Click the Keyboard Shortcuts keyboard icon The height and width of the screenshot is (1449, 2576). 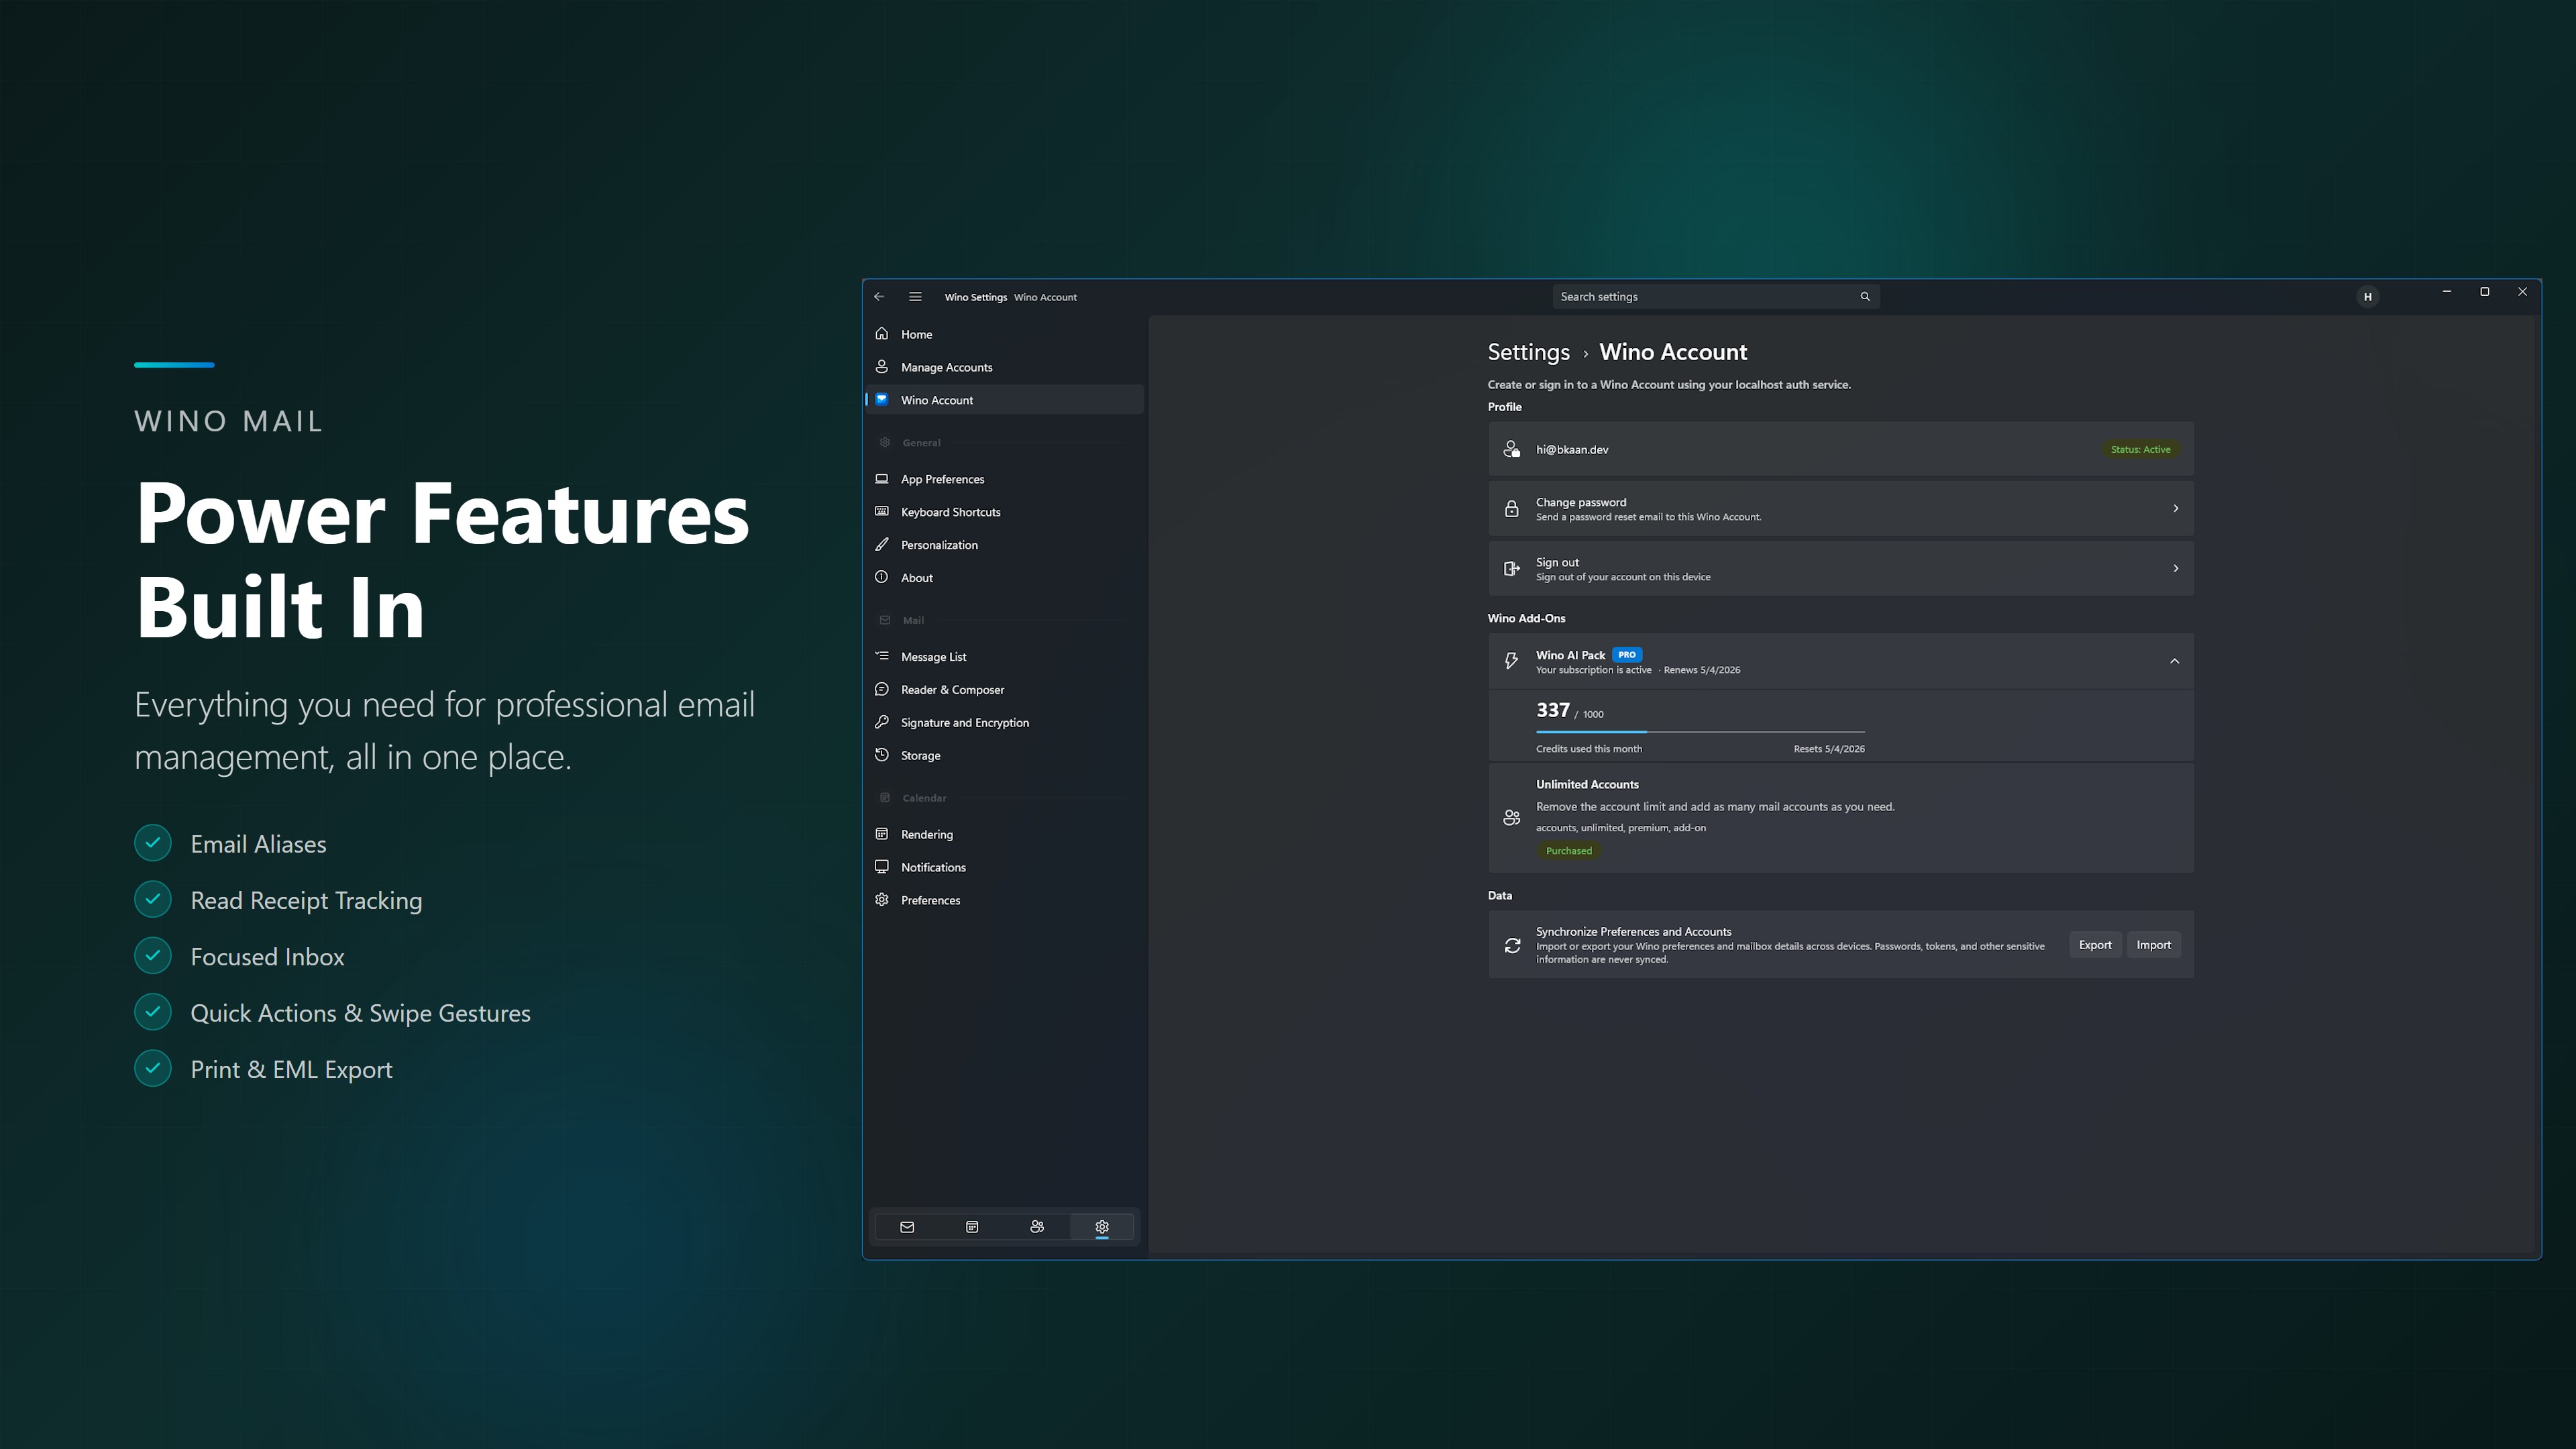pyautogui.click(x=882, y=512)
